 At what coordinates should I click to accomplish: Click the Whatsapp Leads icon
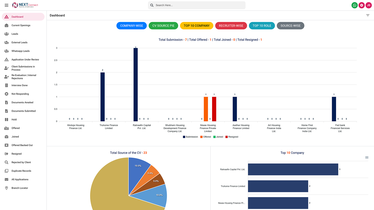7,51
